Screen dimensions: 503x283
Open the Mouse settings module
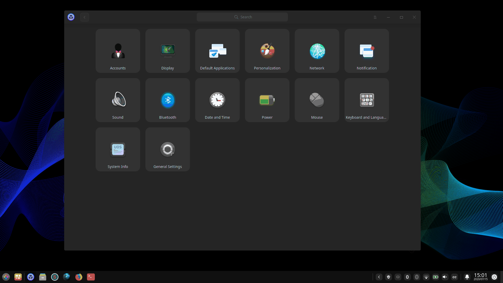pos(317,100)
